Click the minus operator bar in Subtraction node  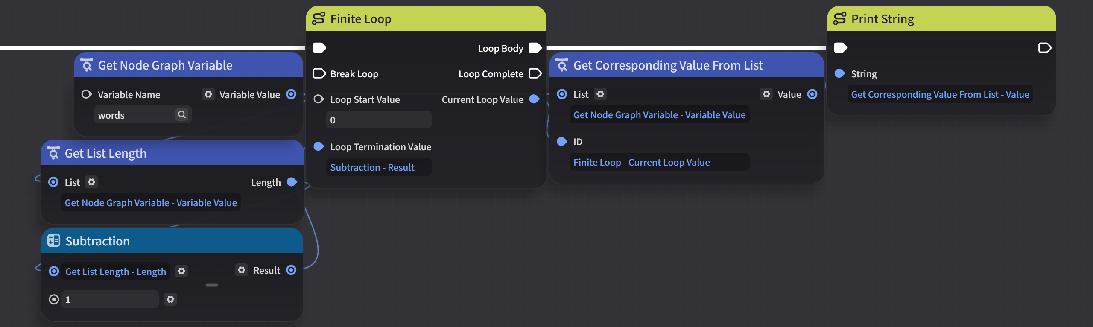pyautogui.click(x=212, y=285)
